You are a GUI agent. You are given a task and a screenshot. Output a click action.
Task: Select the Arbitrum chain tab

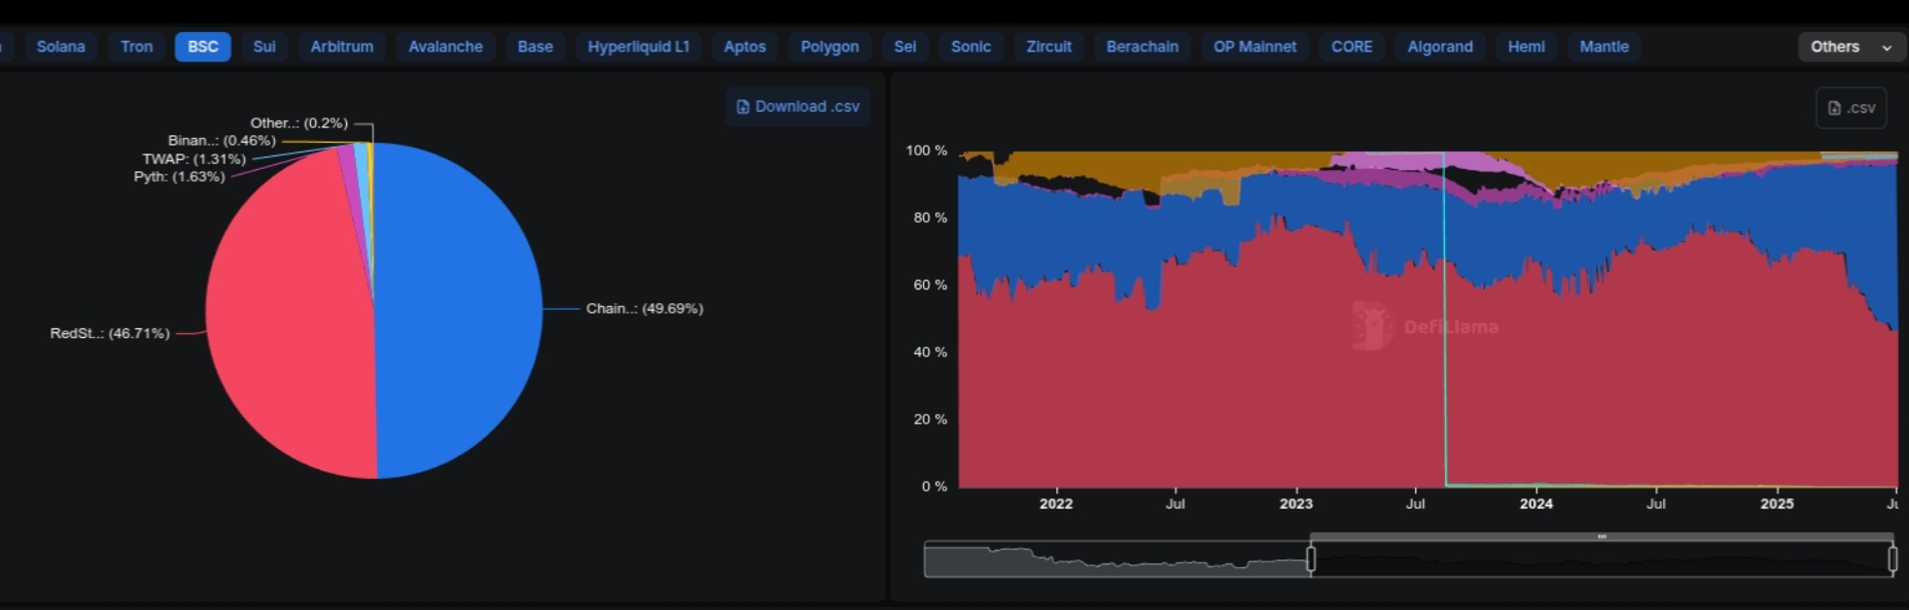[x=341, y=47]
